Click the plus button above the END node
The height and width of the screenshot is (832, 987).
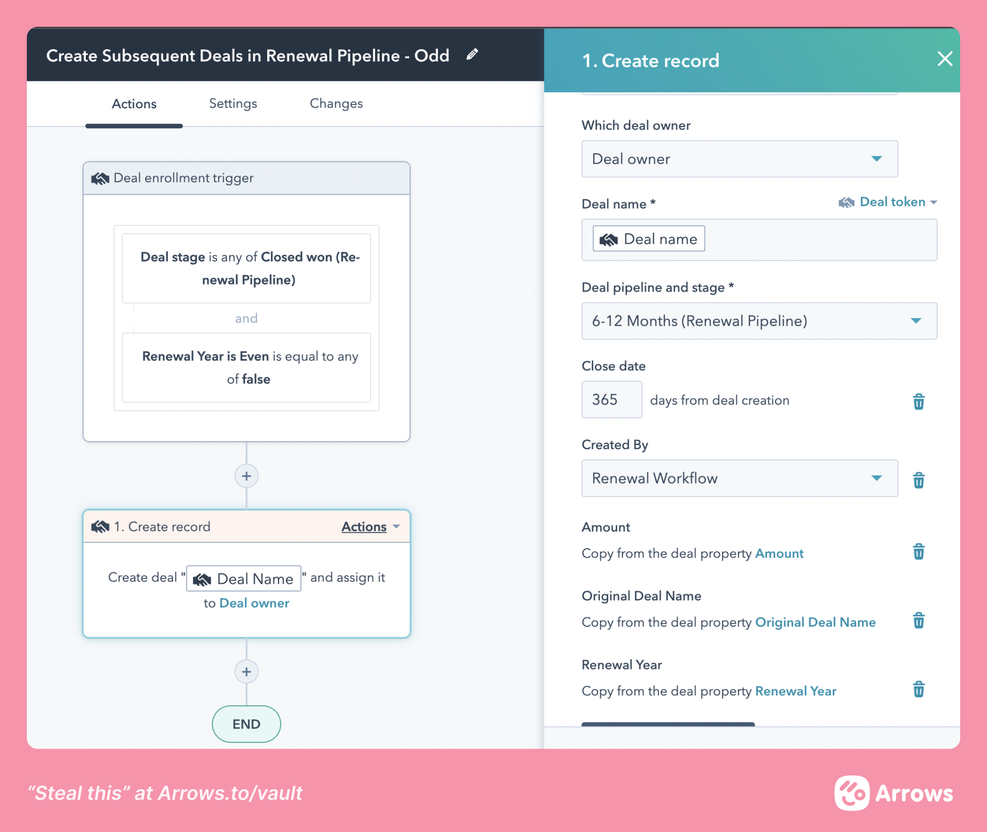coord(246,671)
